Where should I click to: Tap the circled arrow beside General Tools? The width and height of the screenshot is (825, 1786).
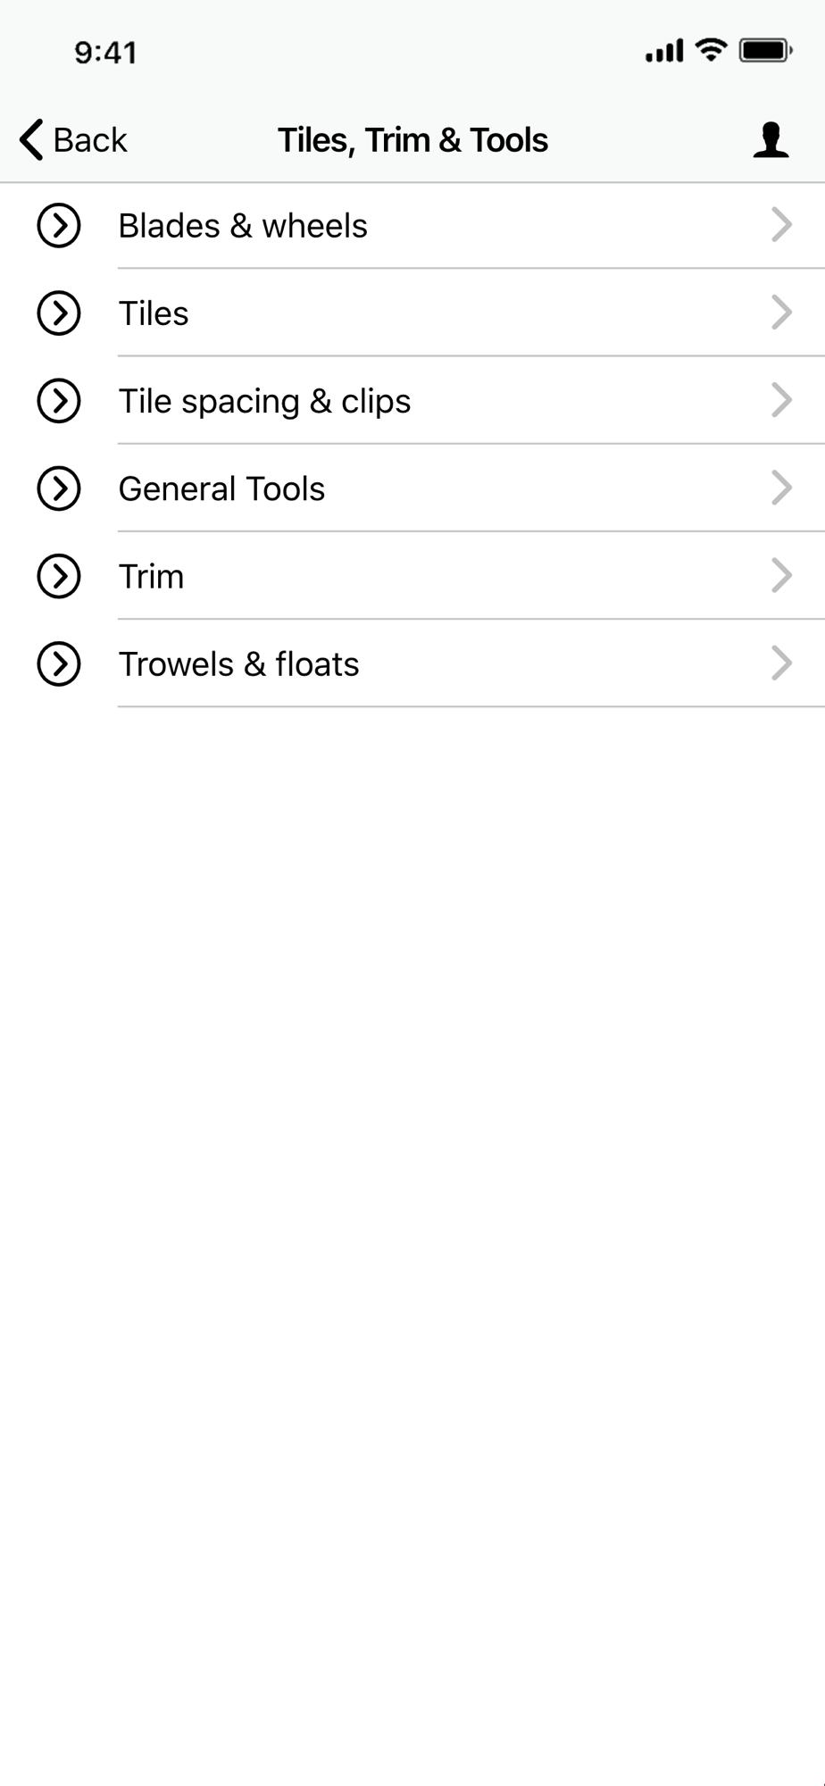(x=59, y=488)
